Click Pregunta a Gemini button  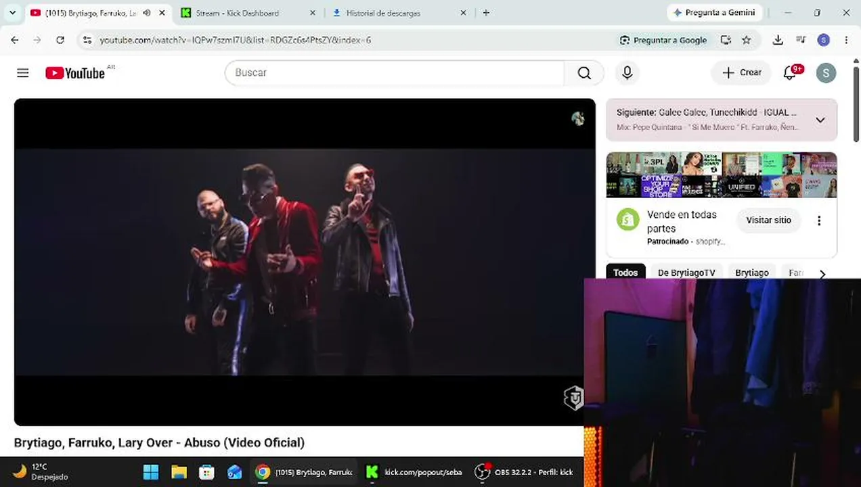(x=715, y=13)
